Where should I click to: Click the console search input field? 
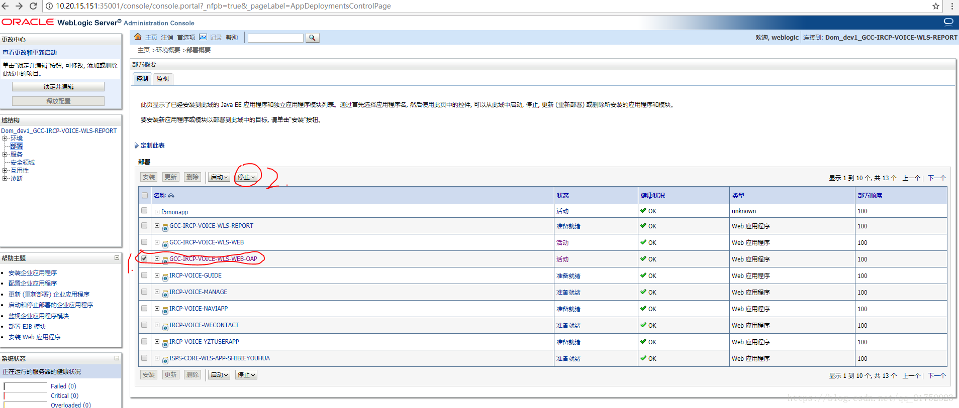pos(275,38)
